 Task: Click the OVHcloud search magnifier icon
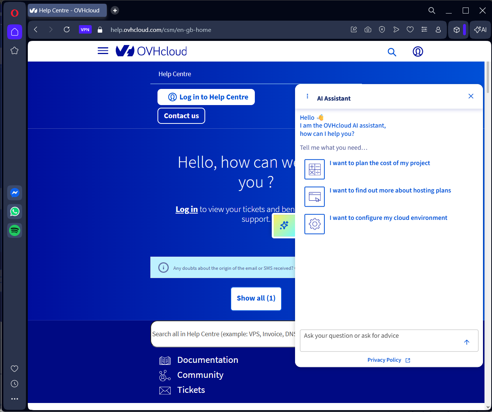click(x=392, y=52)
